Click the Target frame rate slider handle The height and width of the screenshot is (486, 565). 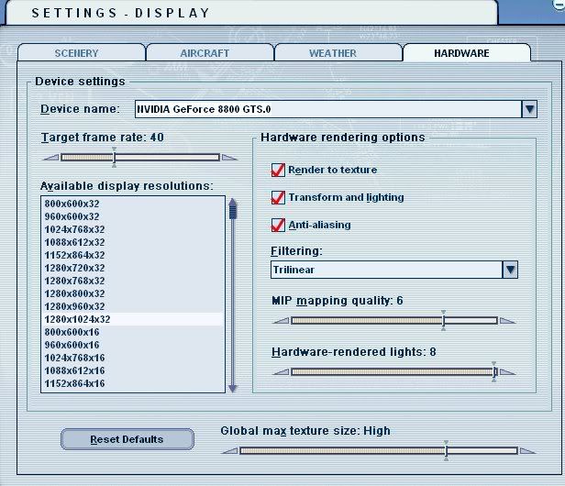tap(114, 157)
